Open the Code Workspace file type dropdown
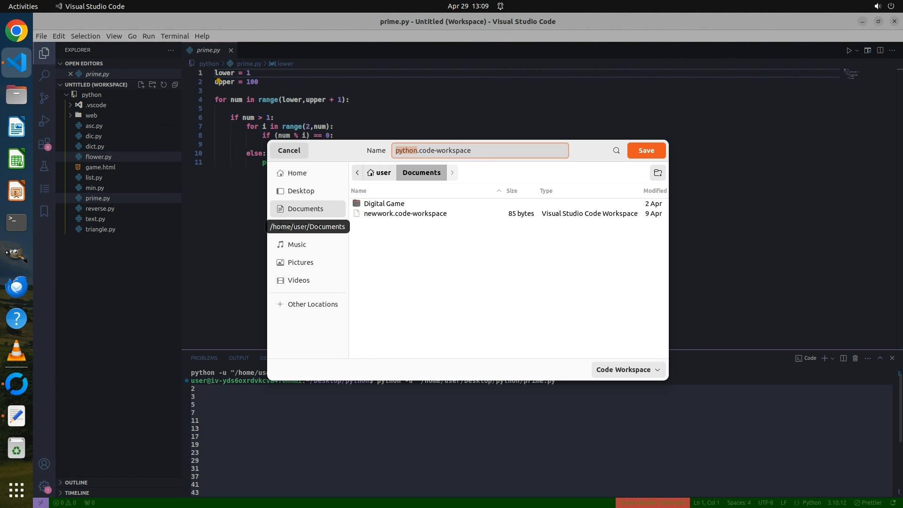The width and height of the screenshot is (903, 508). pyautogui.click(x=628, y=370)
